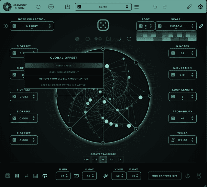Toggle MIDI Capture Off button
Image resolution: width=207 pixels, height=187 pixels.
click(165, 176)
